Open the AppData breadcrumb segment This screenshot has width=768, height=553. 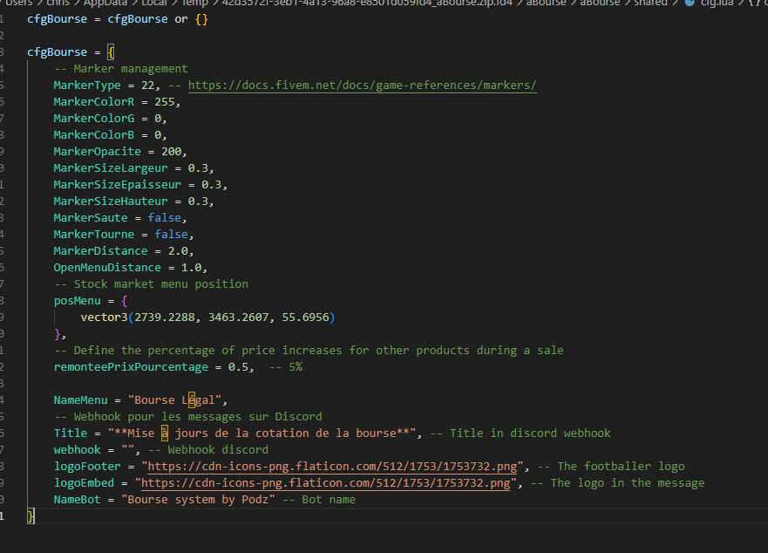tap(105, 3)
